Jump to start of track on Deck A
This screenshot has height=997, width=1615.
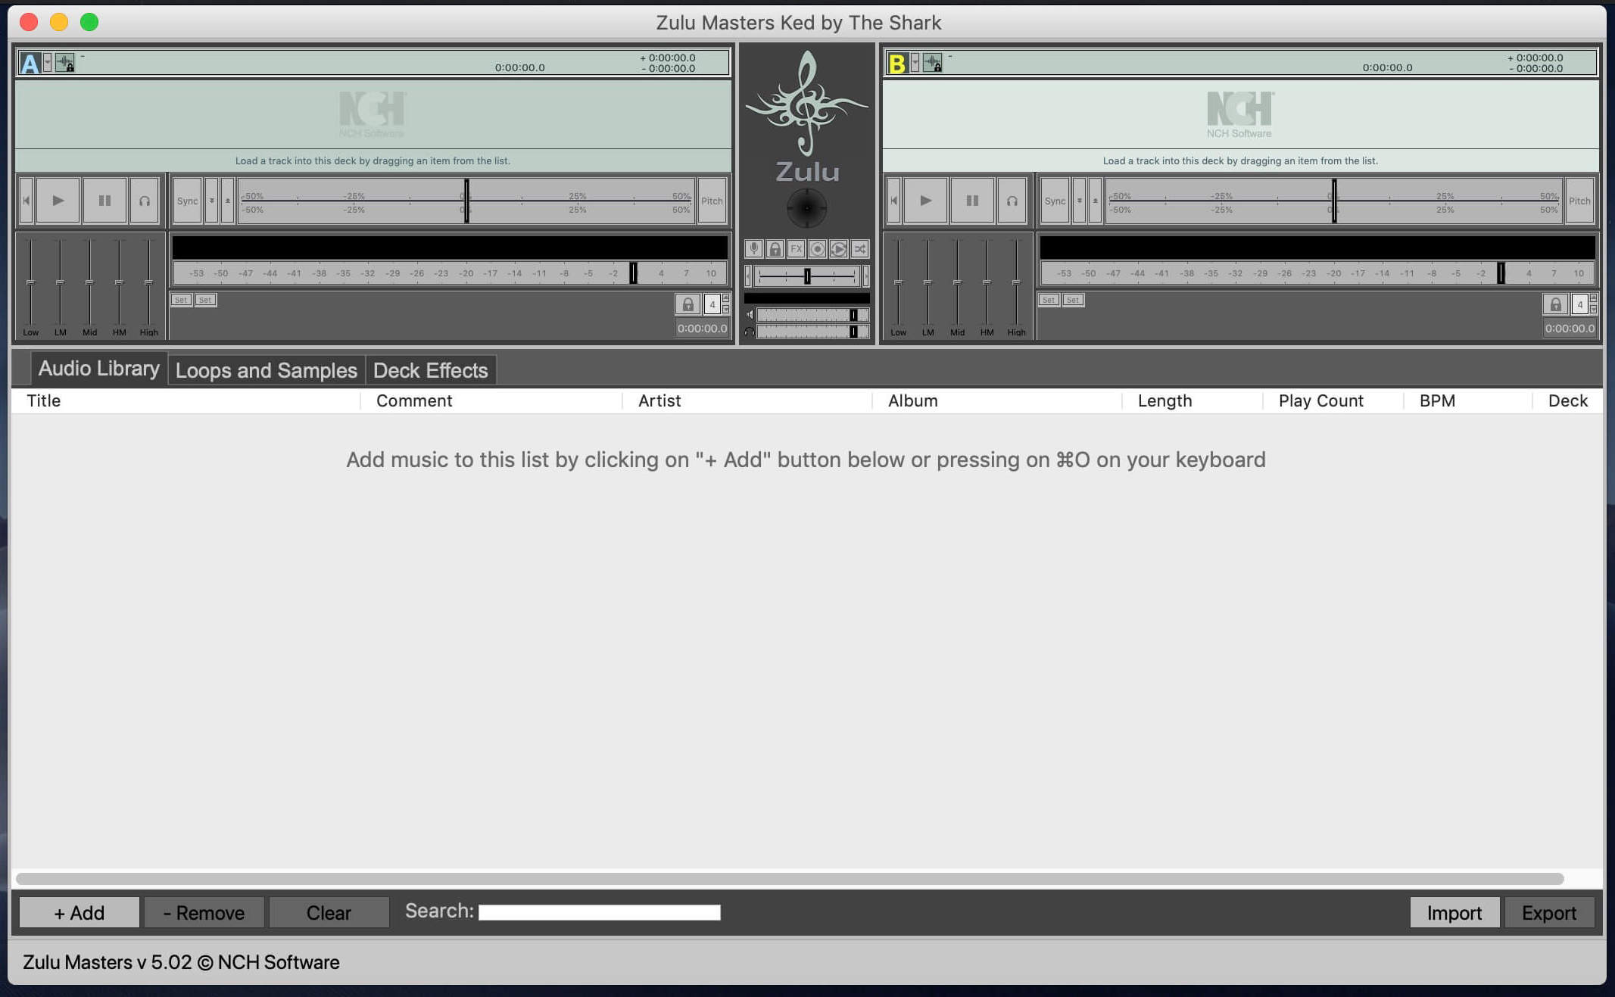click(26, 201)
